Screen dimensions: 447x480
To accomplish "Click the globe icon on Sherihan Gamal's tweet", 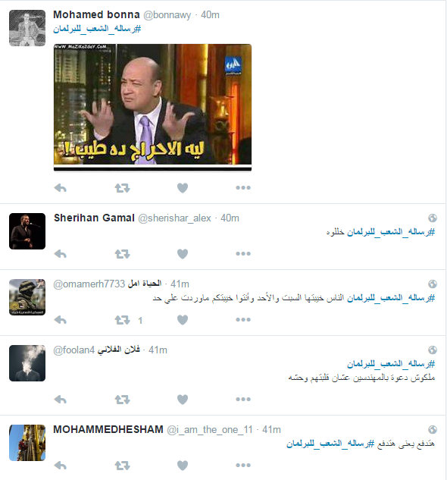I will click(433, 218).
